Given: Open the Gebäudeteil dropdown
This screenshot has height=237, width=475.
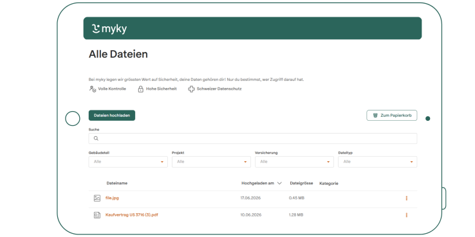Looking at the screenshot, I should (128, 162).
